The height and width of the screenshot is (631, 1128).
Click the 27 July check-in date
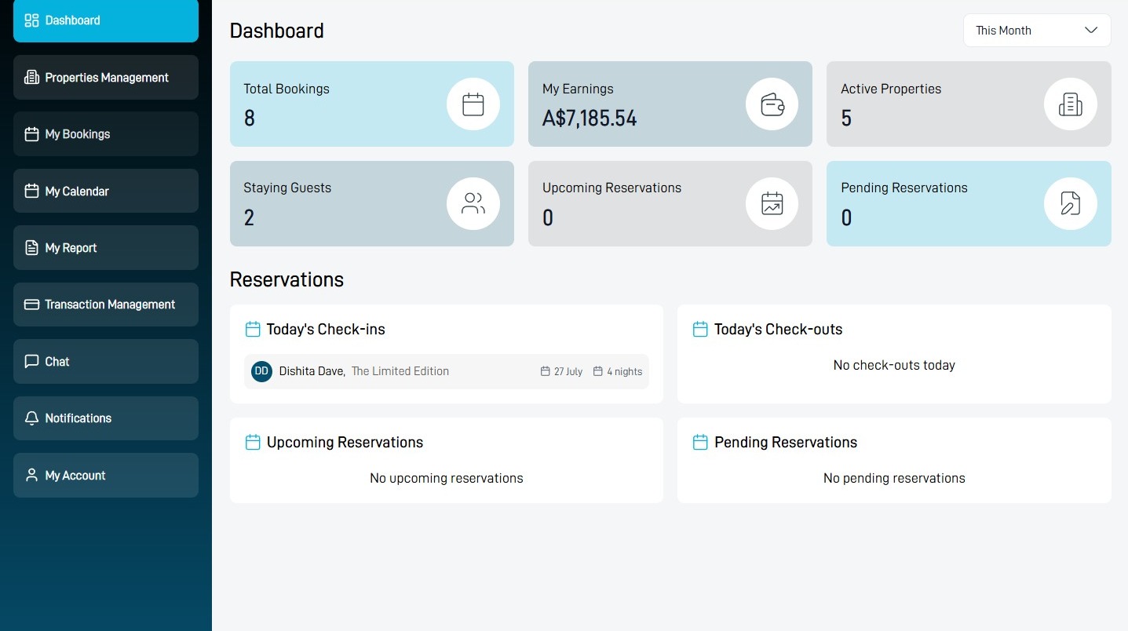click(x=568, y=372)
